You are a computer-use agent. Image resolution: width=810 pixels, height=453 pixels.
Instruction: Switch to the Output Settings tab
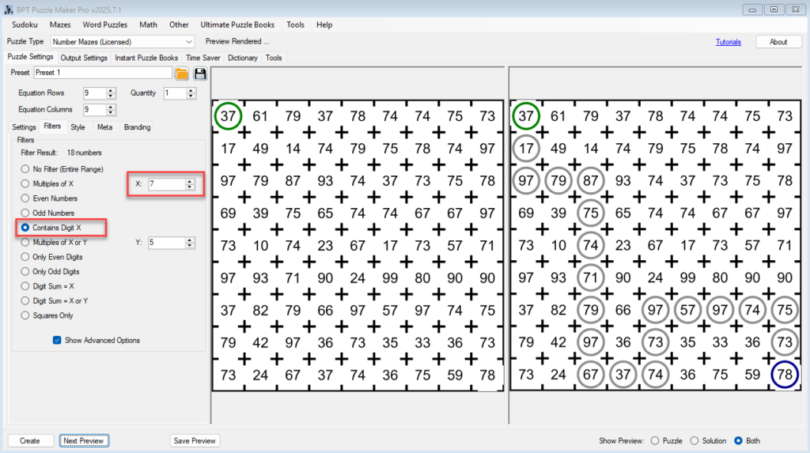coord(84,58)
